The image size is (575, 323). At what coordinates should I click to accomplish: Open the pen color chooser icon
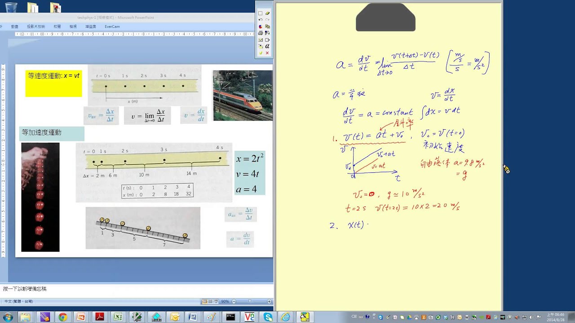260,26
